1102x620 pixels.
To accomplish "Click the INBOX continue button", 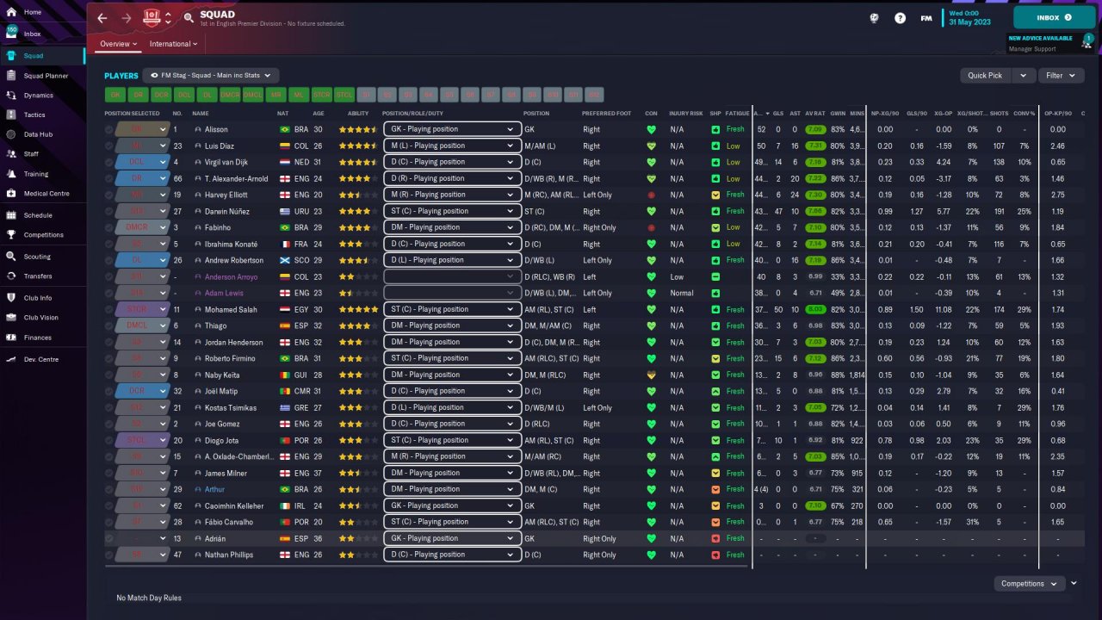I will coord(1055,17).
